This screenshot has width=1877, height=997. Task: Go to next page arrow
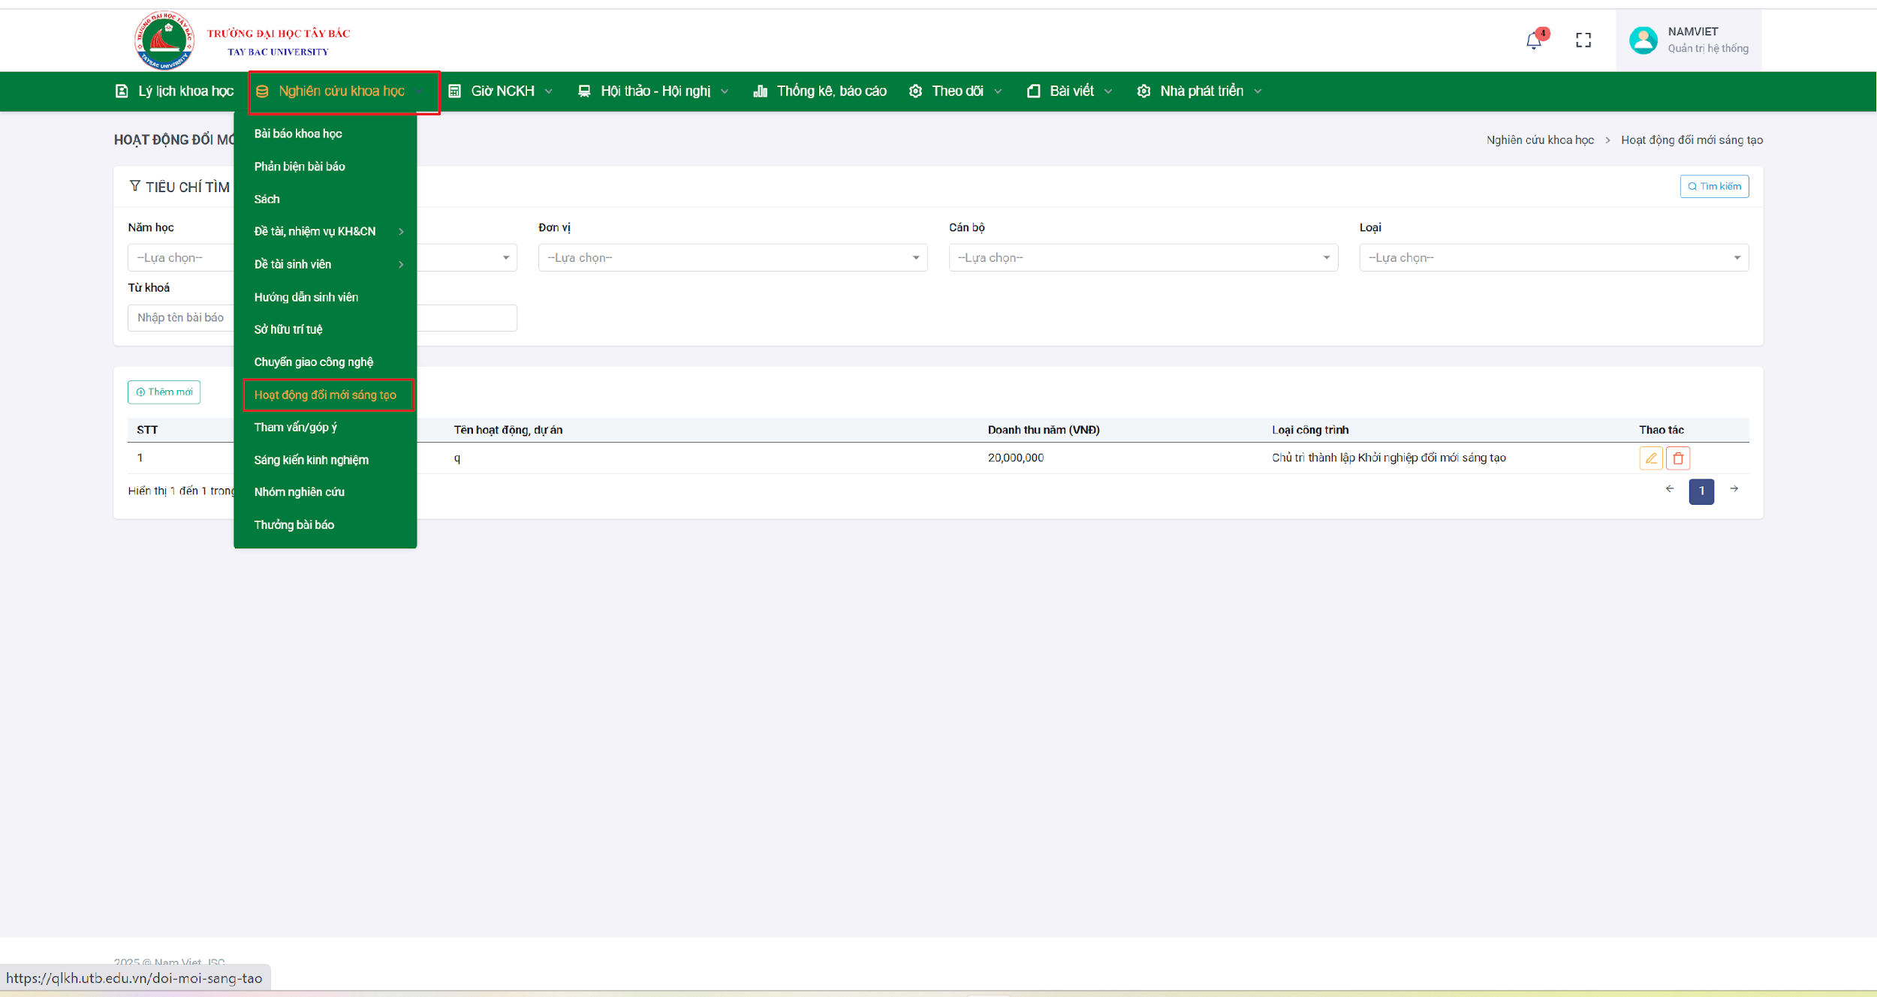click(x=1734, y=489)
